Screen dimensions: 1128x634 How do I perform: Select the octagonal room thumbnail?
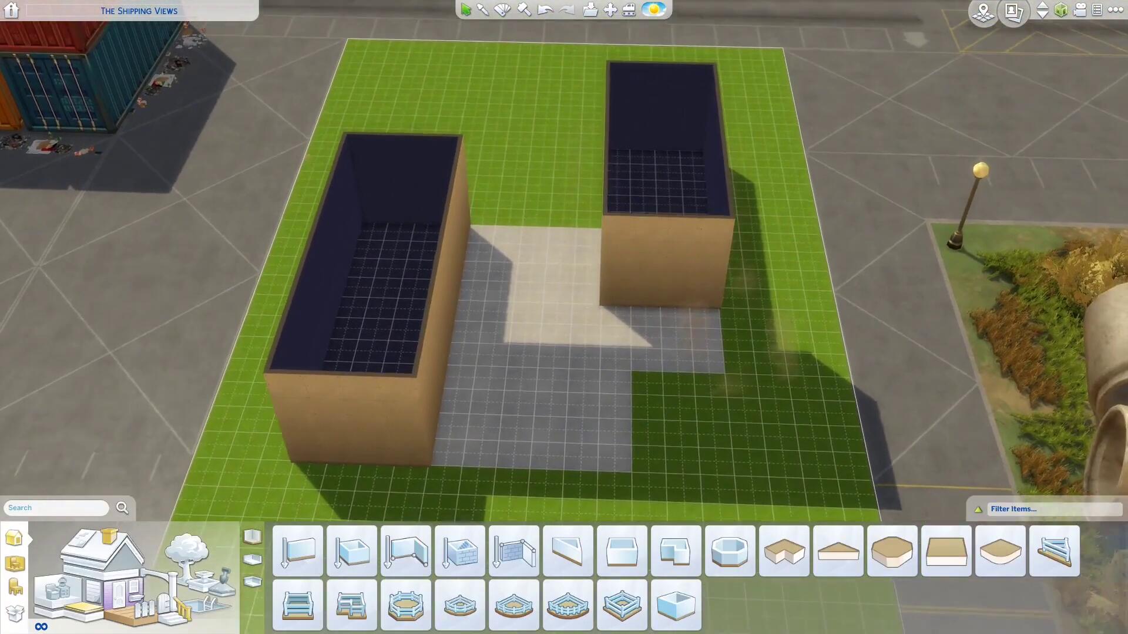click(x=730, y=551)
